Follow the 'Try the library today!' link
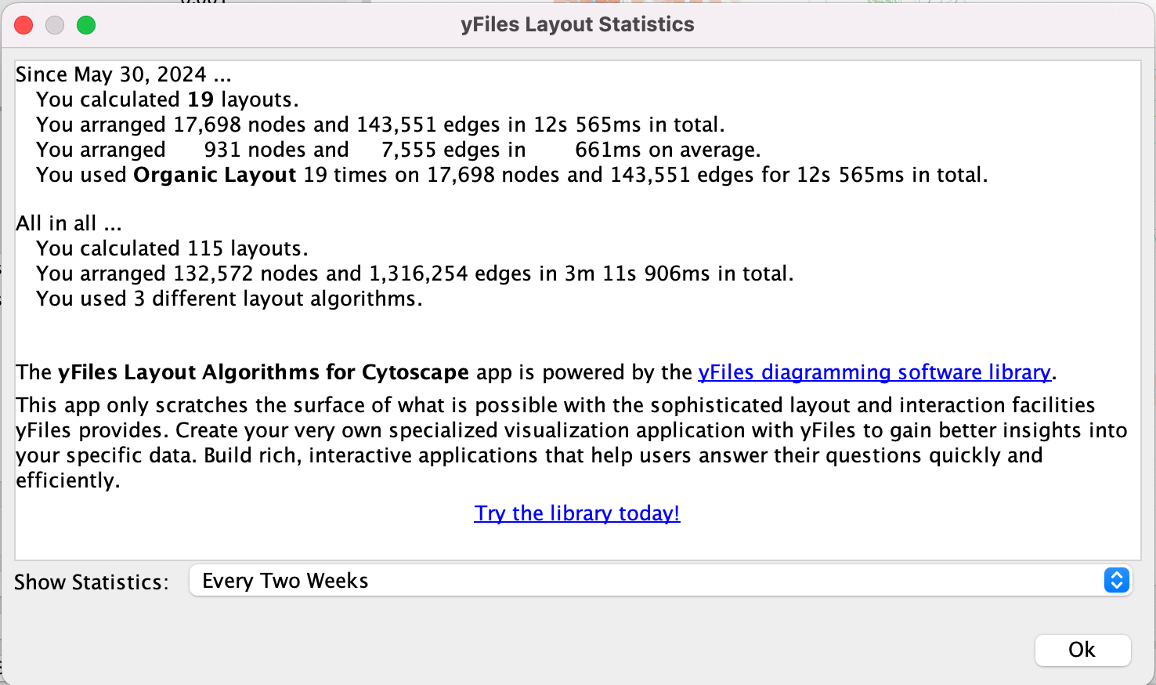 [577, 513]
